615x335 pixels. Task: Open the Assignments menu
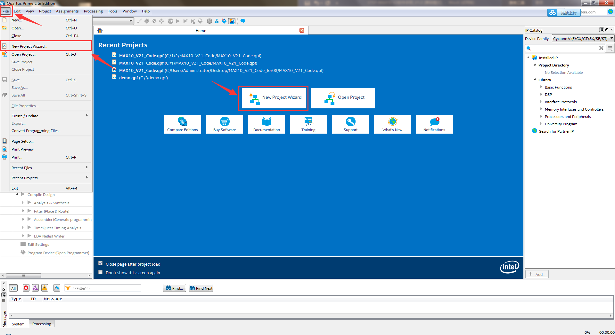[x=67, y=11]
